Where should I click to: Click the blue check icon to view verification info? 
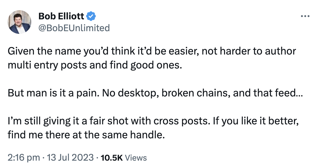(x=91, y=16)
